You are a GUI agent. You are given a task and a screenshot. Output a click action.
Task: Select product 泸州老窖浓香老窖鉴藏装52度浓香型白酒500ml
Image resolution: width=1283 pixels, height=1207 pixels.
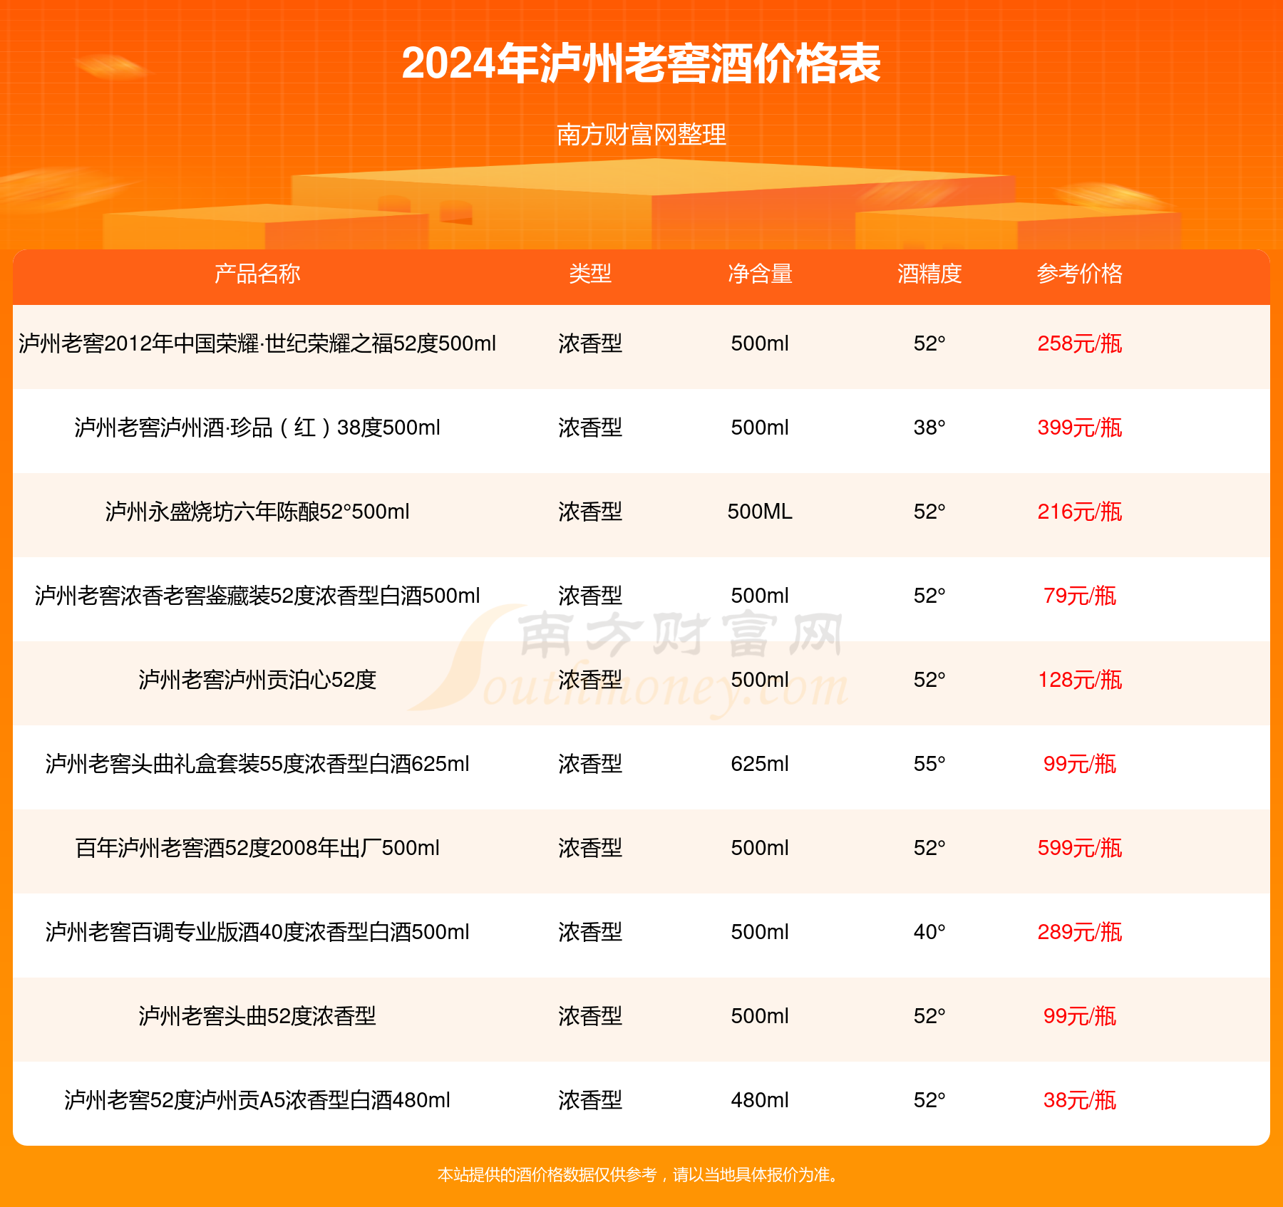pyautogui.click(x=257, y=596)
